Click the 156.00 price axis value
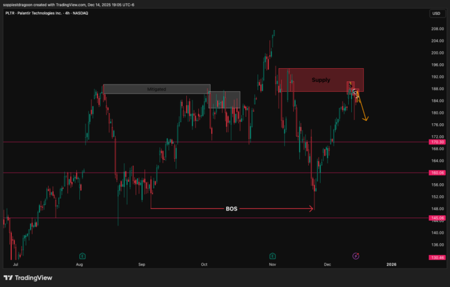The height and width of the screenshot is (287, 450). tap(437, 185)
